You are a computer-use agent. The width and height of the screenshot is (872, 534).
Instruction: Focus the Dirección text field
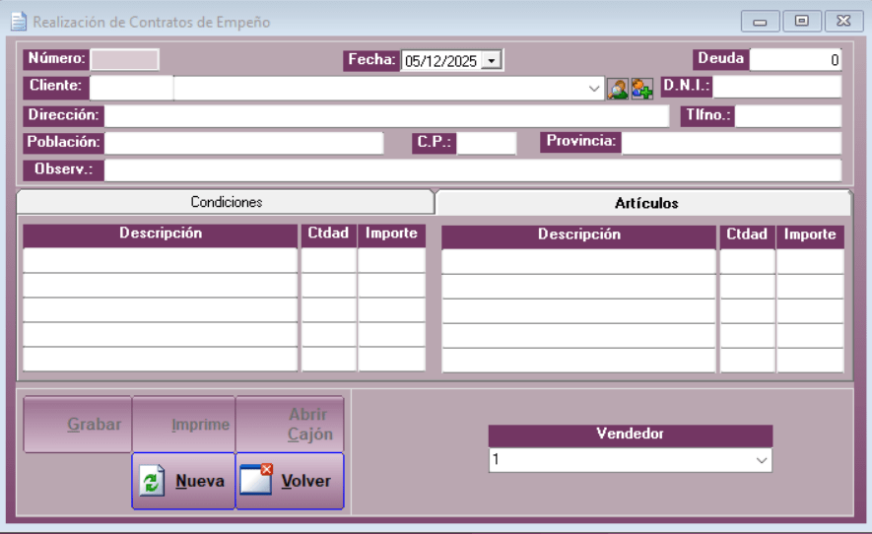[386, 116]
